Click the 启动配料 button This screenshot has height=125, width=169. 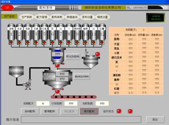[30, 111]
